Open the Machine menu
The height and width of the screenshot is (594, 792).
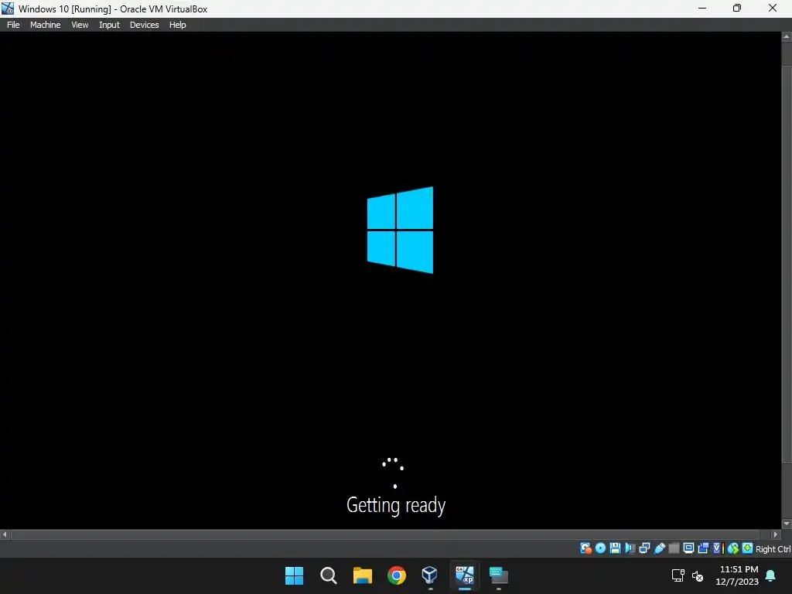pyautogui.click(x=45, y=25)
